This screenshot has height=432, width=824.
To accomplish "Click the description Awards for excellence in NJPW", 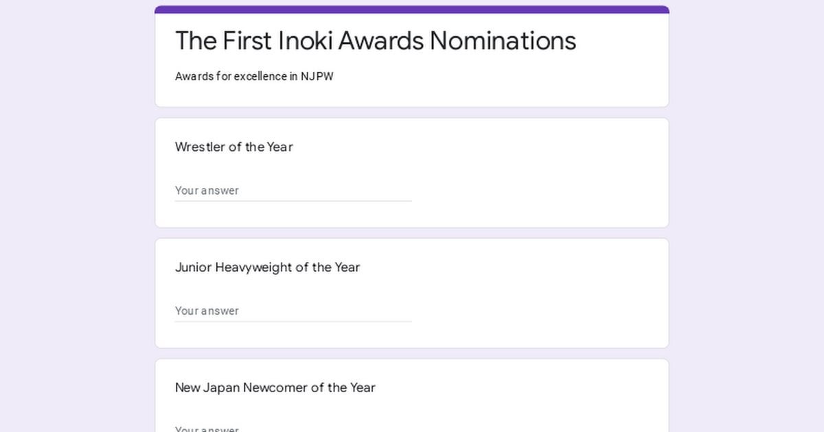I will 254,76.
